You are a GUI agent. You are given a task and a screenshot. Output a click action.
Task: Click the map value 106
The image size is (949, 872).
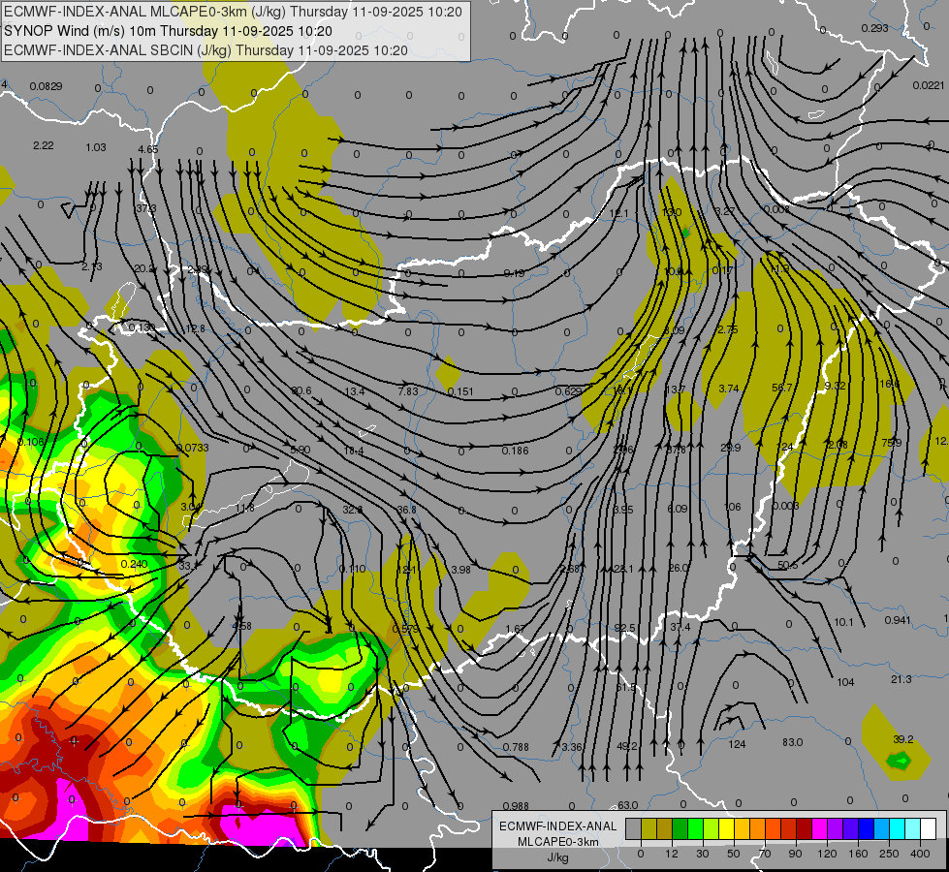pyautogui.click(x=732, y=507)
